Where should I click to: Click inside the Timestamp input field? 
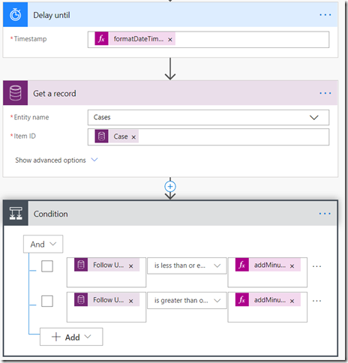(252, 40)
